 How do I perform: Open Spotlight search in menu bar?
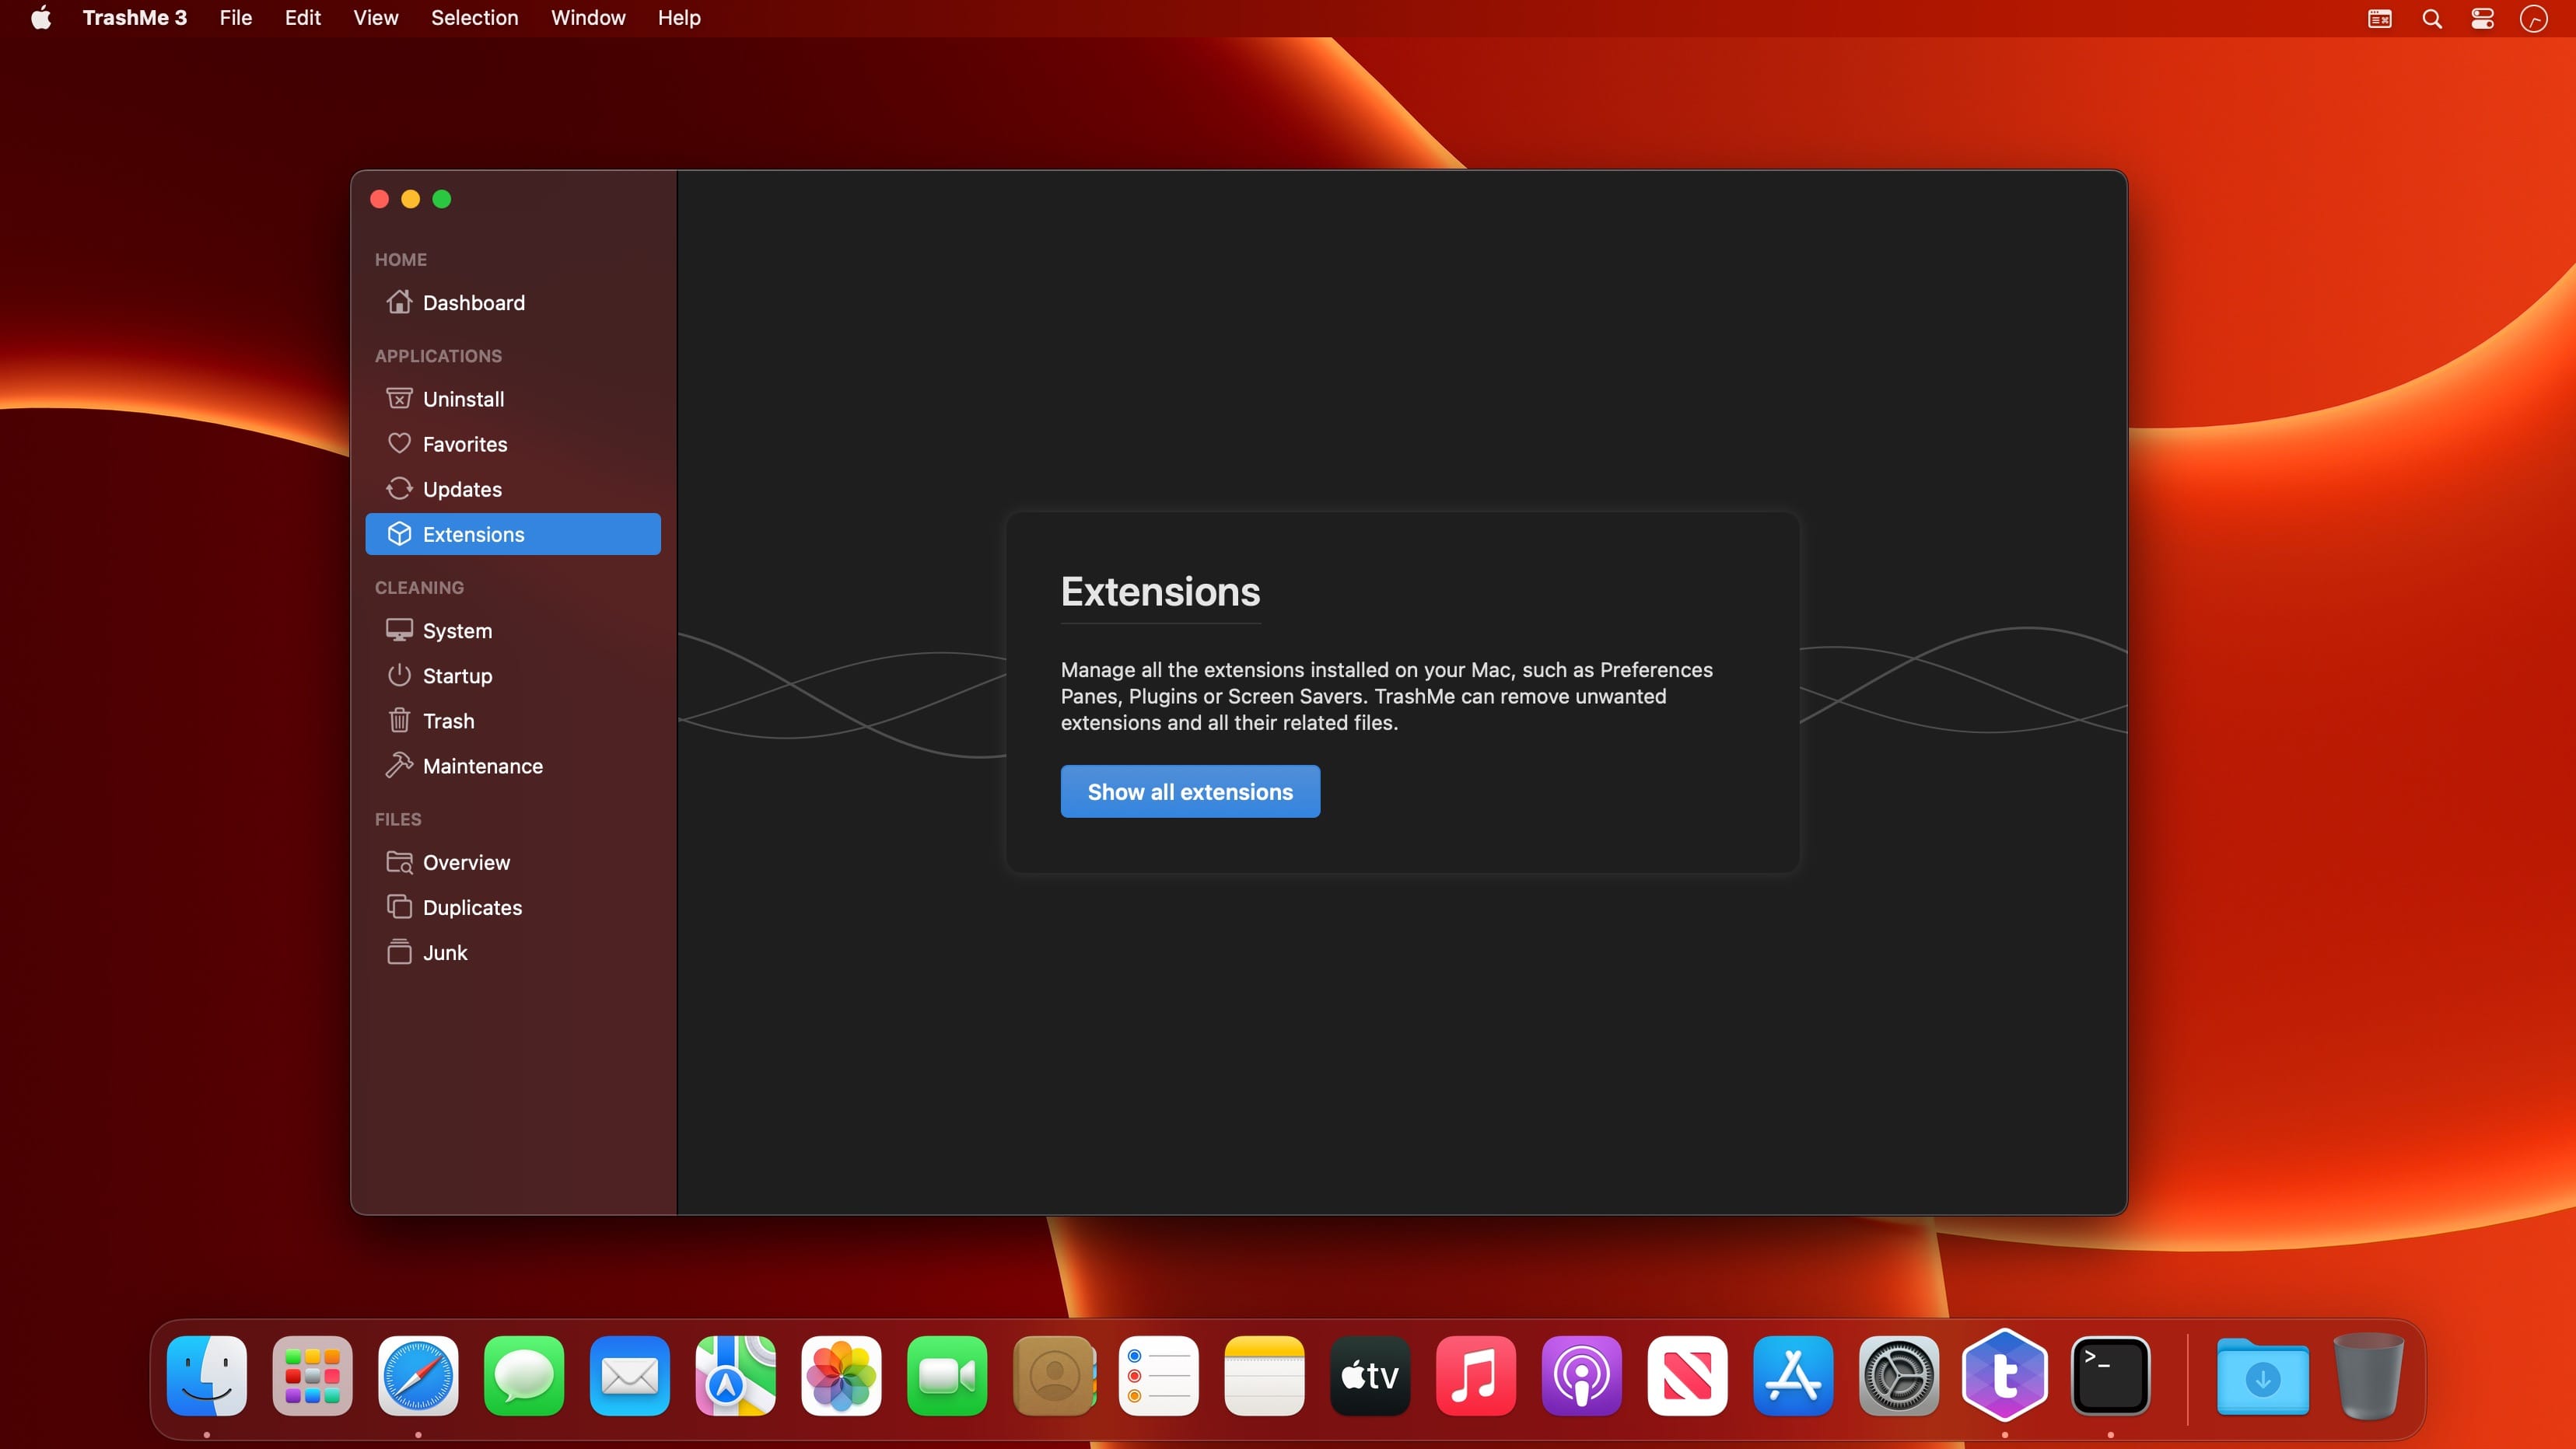click(x=2432, y=18)
